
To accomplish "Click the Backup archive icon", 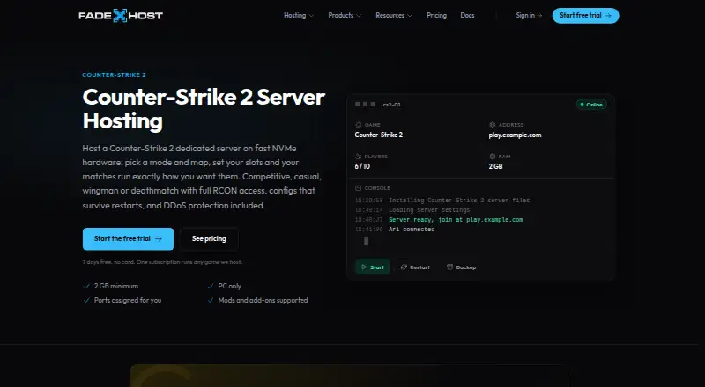I will (449, 267).
